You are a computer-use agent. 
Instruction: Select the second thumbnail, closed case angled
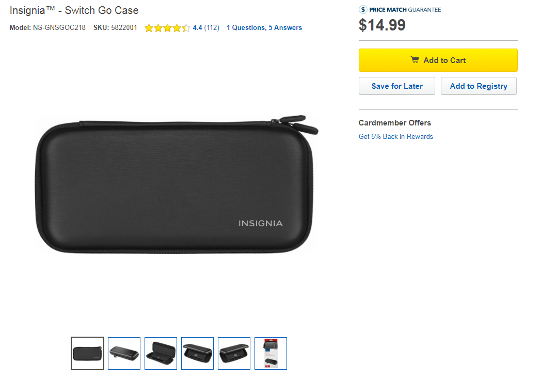point(124,354)
